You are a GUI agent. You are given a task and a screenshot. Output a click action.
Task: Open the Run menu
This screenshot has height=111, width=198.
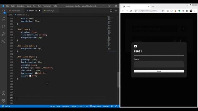pos(39,6)
